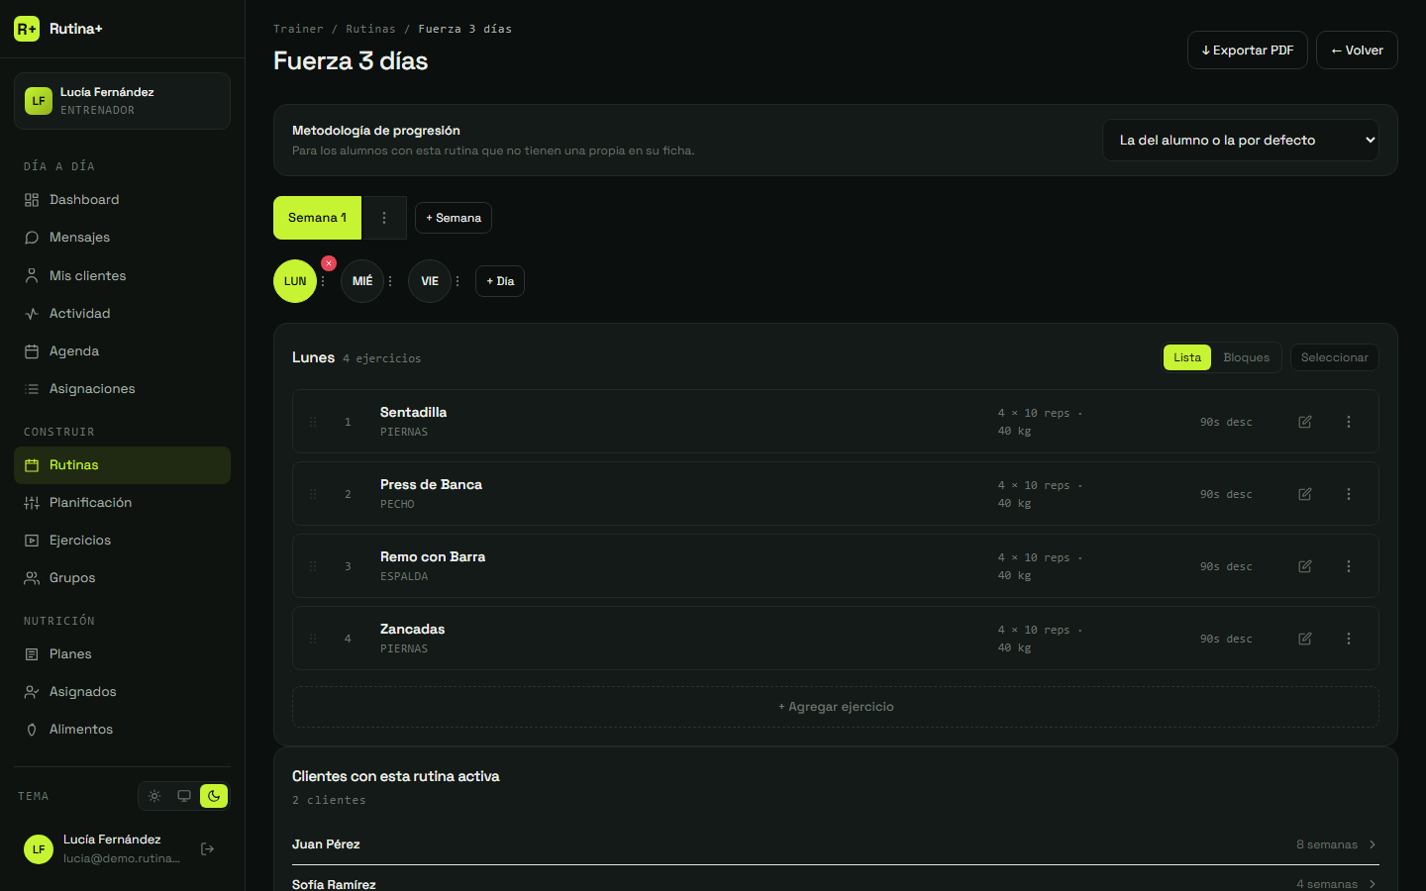Open the progression methodology dropdown
1426x891 pixels.
tap(1241, 141)
